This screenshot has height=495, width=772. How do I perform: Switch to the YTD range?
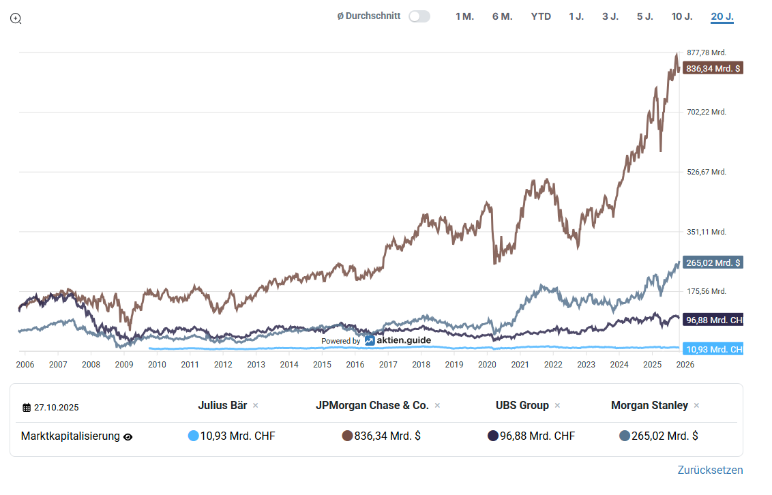(x=541, y=16)
